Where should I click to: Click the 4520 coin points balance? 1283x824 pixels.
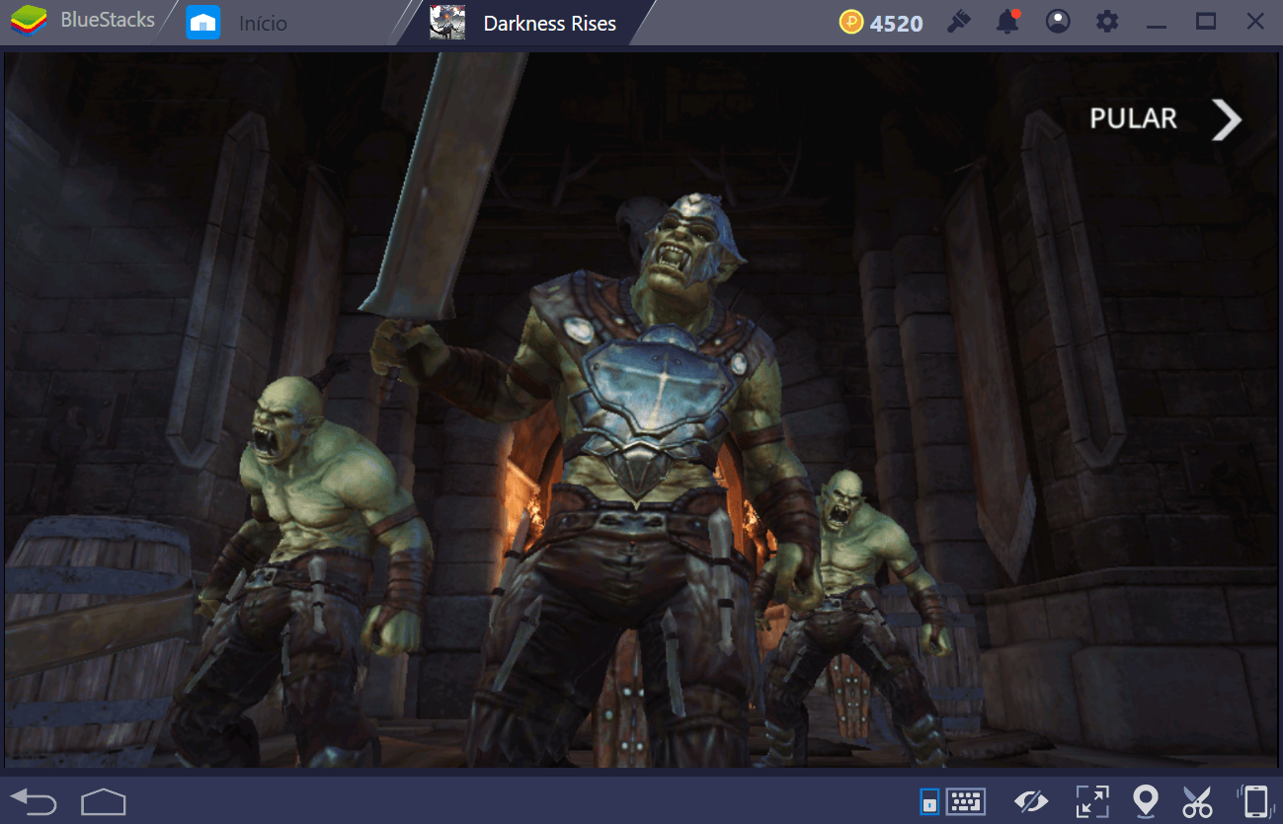[x=882, y=23]
